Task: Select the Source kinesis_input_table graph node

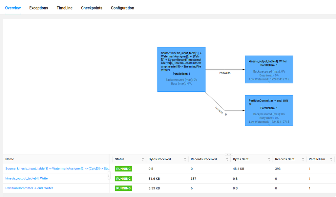Action: click(x=181, y=69)
